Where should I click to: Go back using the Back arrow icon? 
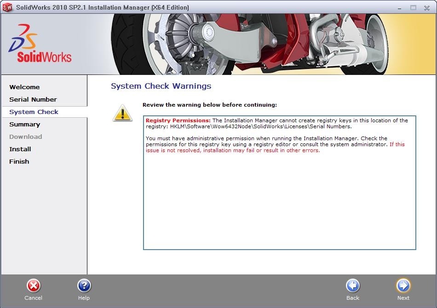pos(353,286)
